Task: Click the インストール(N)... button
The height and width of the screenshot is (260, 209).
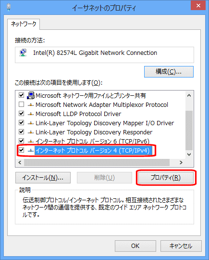Action: click(43, 178)
